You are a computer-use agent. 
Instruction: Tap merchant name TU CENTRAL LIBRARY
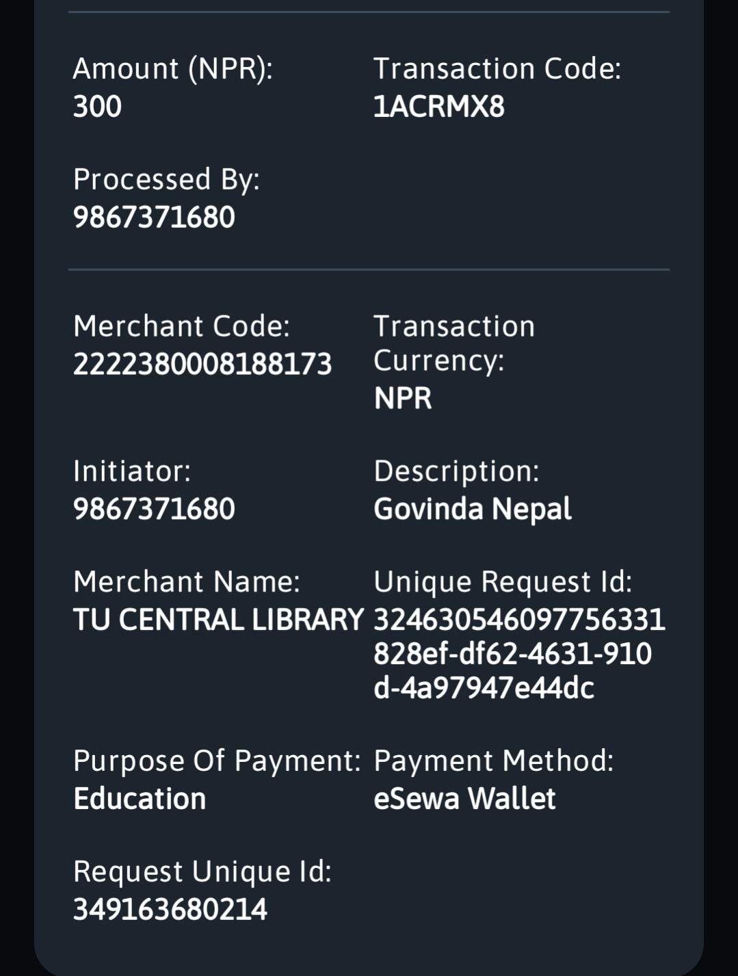click(218, 620)
